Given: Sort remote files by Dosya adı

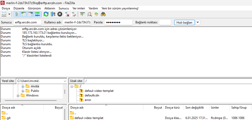Looking at the screenshot, I should tap(106, 108).
